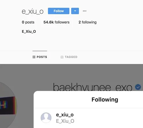Screen dimensions: 143x128
Task: Open the 2 following list
Action: pos(88,22)
